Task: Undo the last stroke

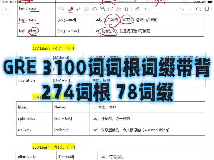Action: [x=182, y=9]
